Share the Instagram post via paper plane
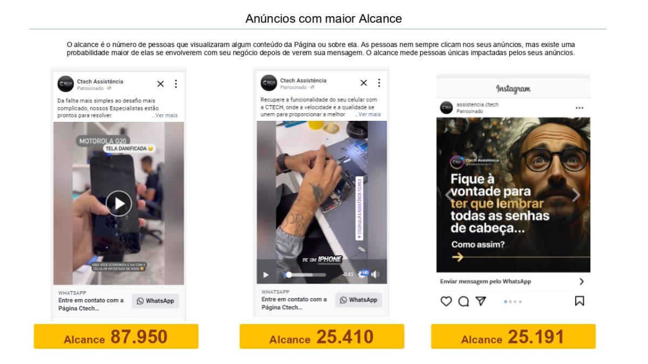The image size is (648, 364). [x=481, y=301]
